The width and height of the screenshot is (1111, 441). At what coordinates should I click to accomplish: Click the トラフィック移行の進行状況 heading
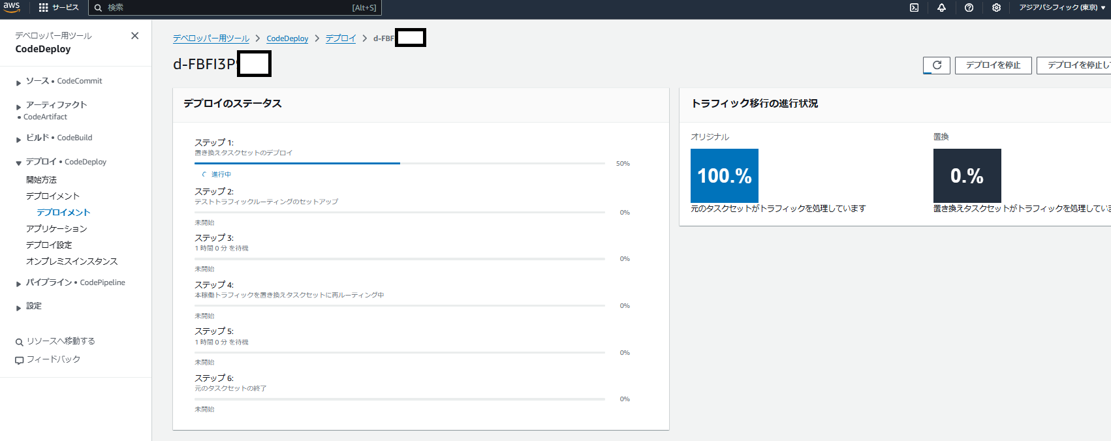tap(754, 103)
